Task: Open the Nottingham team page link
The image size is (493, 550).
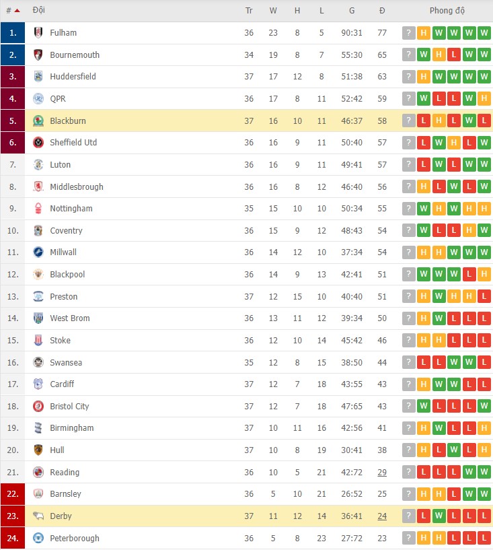Action: point(70,208)
